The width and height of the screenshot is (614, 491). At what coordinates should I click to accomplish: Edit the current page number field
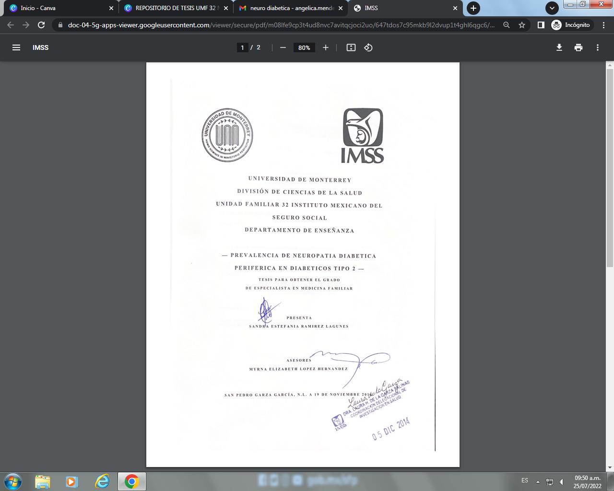[x=242, y=47]
